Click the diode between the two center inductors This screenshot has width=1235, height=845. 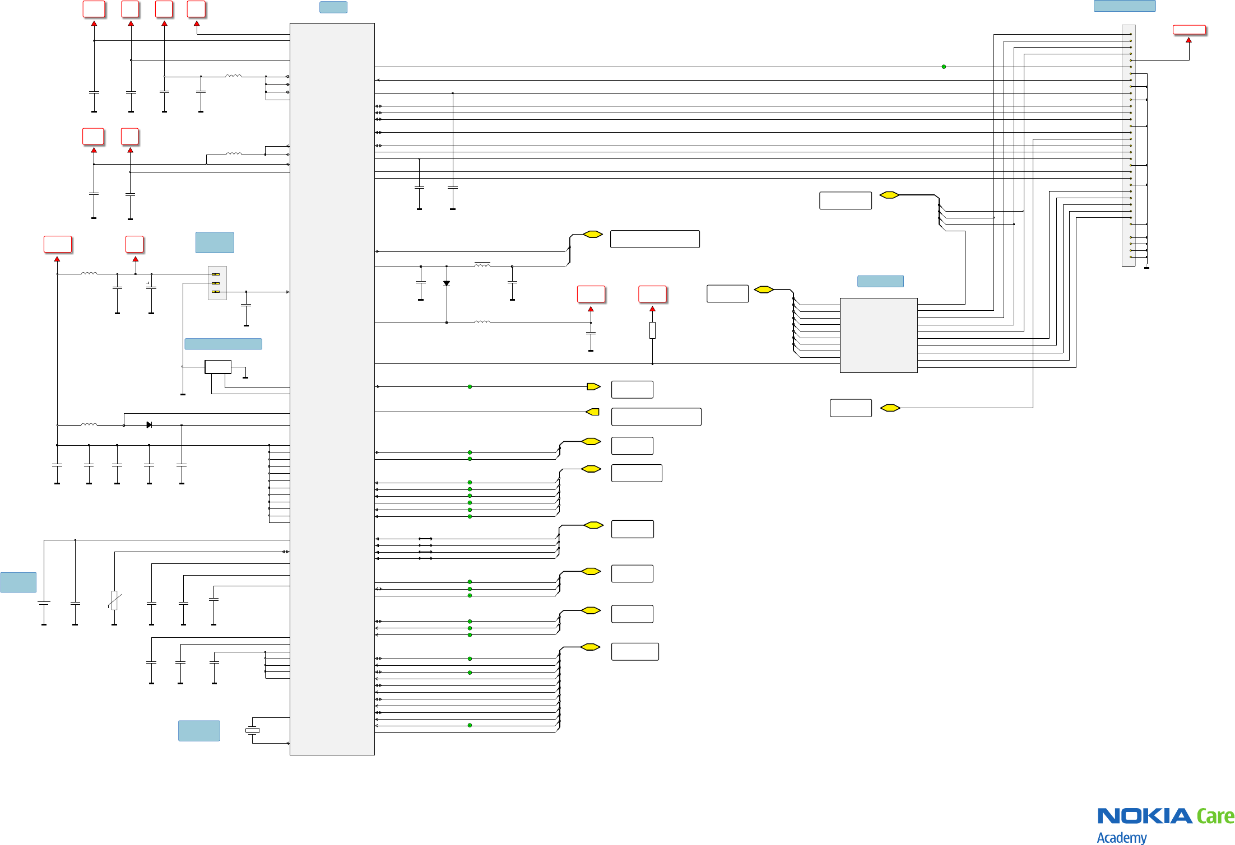pyautogui.click(x=447, y=283)
